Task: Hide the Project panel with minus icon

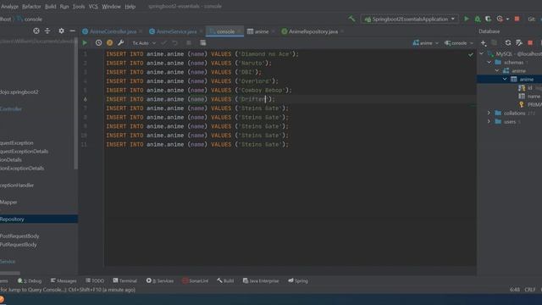Action: point(72,30)
